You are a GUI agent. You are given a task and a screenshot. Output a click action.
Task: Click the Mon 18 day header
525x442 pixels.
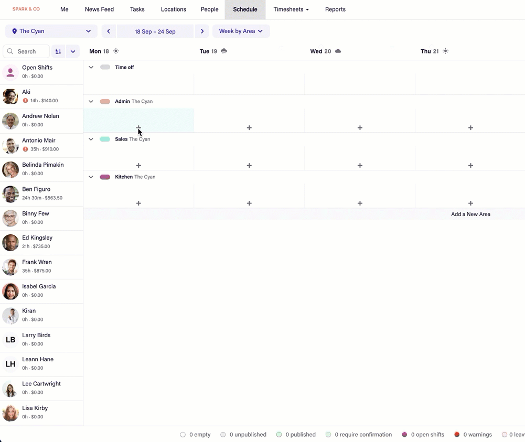click(99, 51)
